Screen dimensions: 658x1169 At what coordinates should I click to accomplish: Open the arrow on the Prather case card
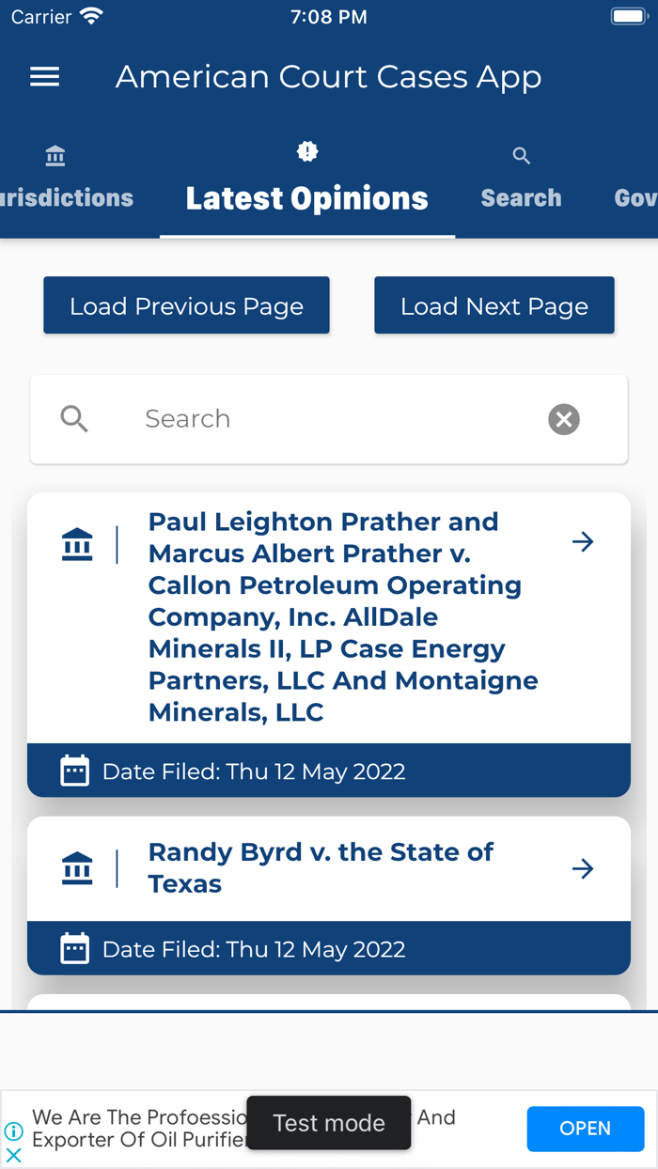pos(583,541)
